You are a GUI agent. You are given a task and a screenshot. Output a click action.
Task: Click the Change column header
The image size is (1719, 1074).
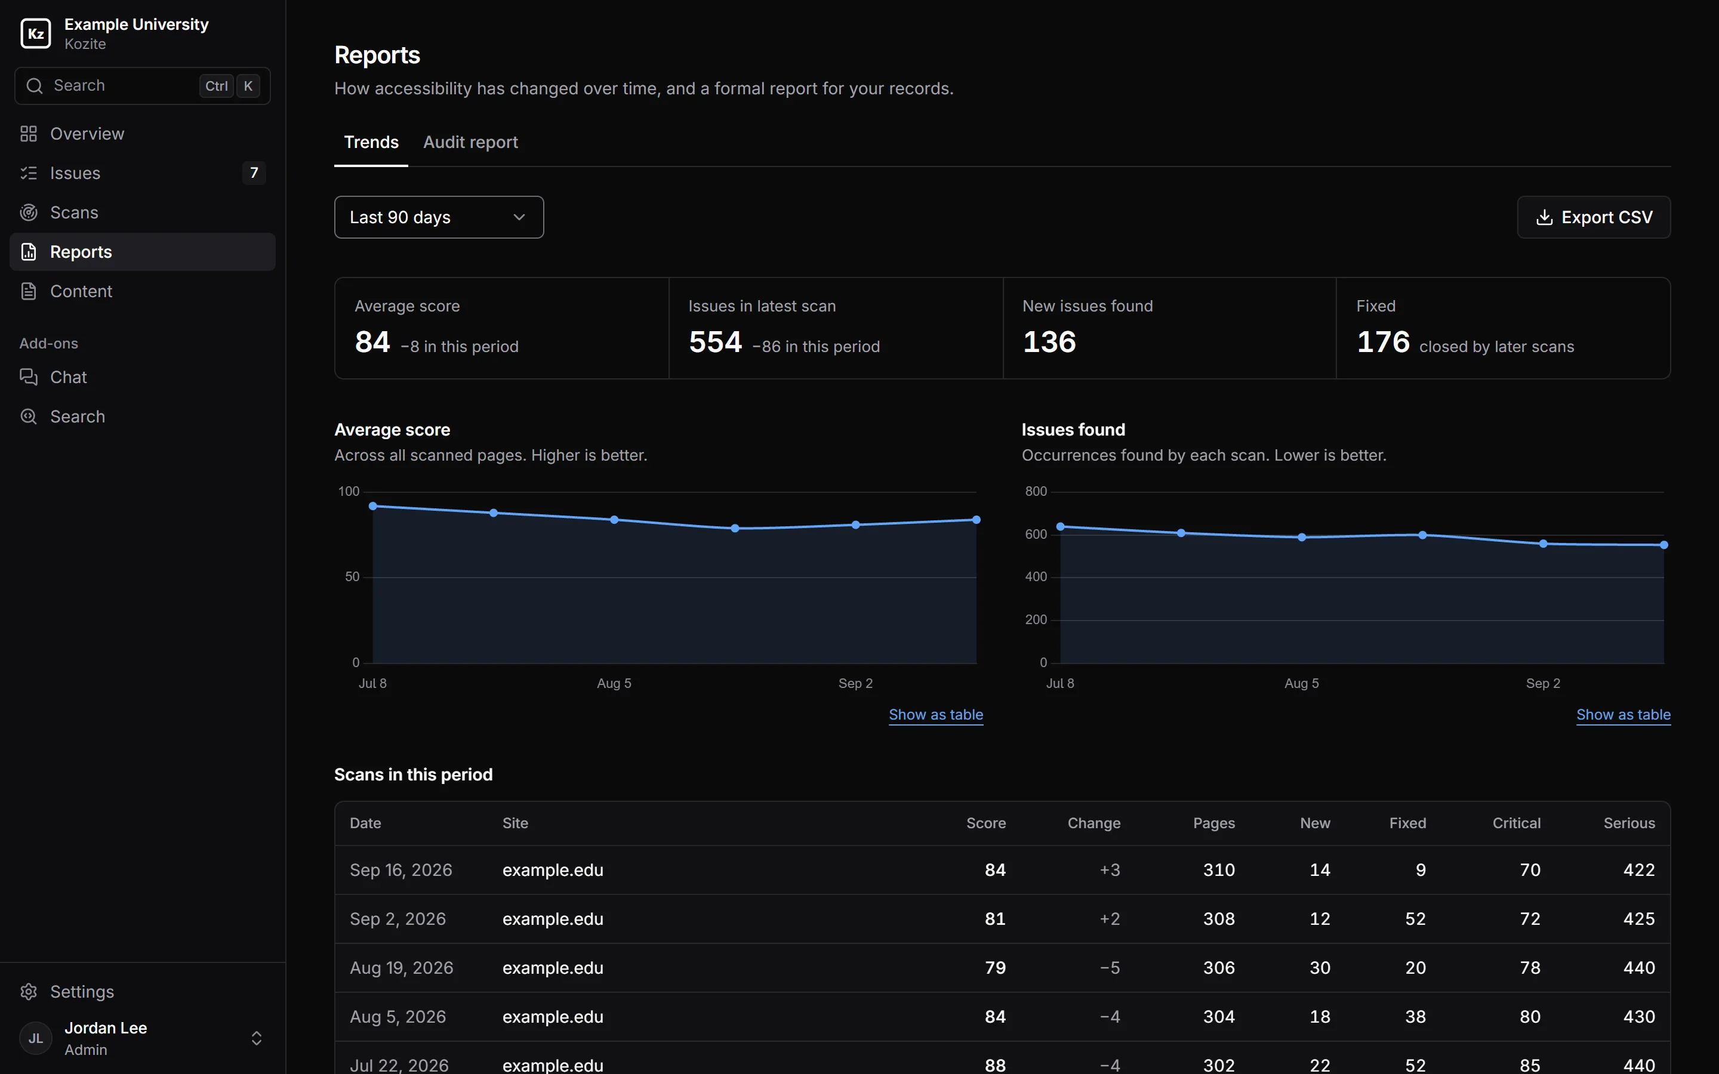(x=1093, y=823)
